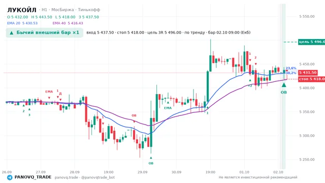Click the 5 450.00 price axis label

pos(307,64)
